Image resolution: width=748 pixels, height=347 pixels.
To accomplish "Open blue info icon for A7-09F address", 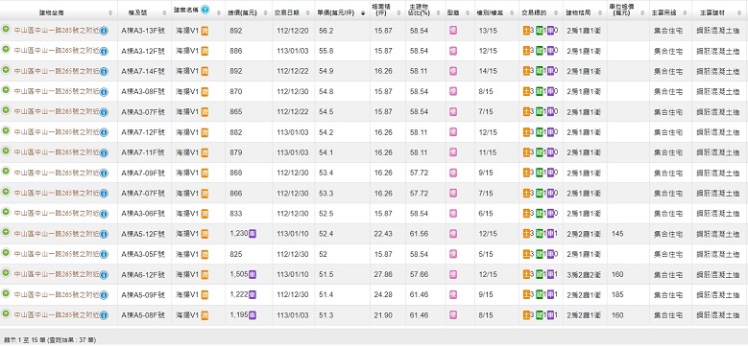I will 104,173.
